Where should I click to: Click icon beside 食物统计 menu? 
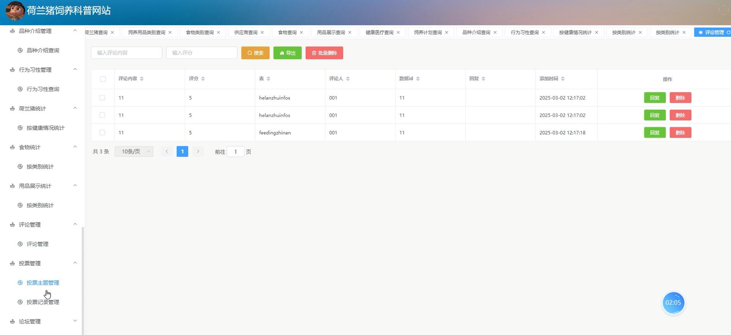(12, 147)
